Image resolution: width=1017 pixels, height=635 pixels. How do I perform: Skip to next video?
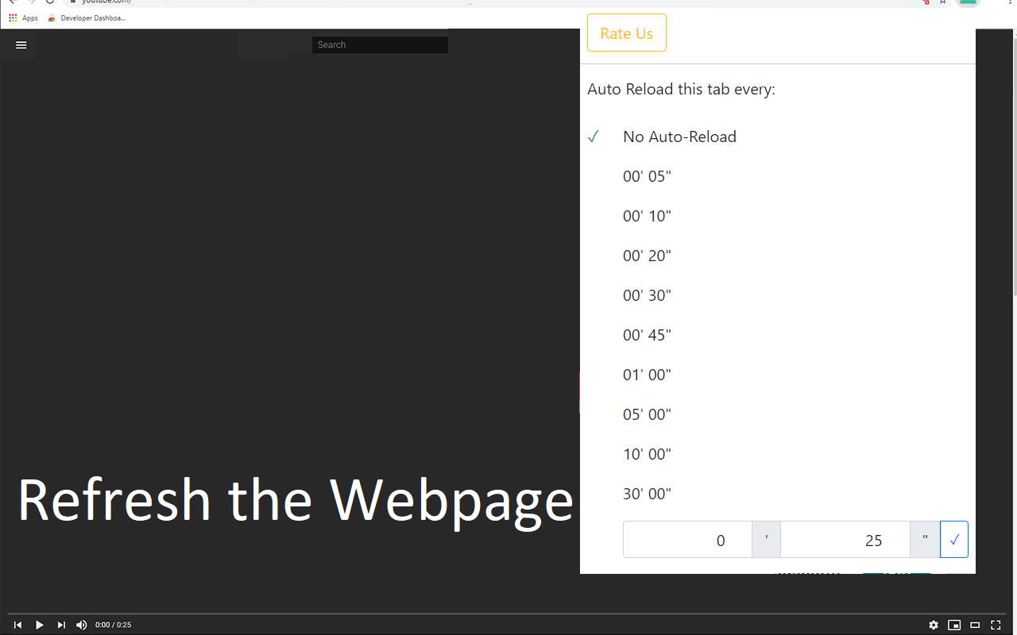[61, 625]
